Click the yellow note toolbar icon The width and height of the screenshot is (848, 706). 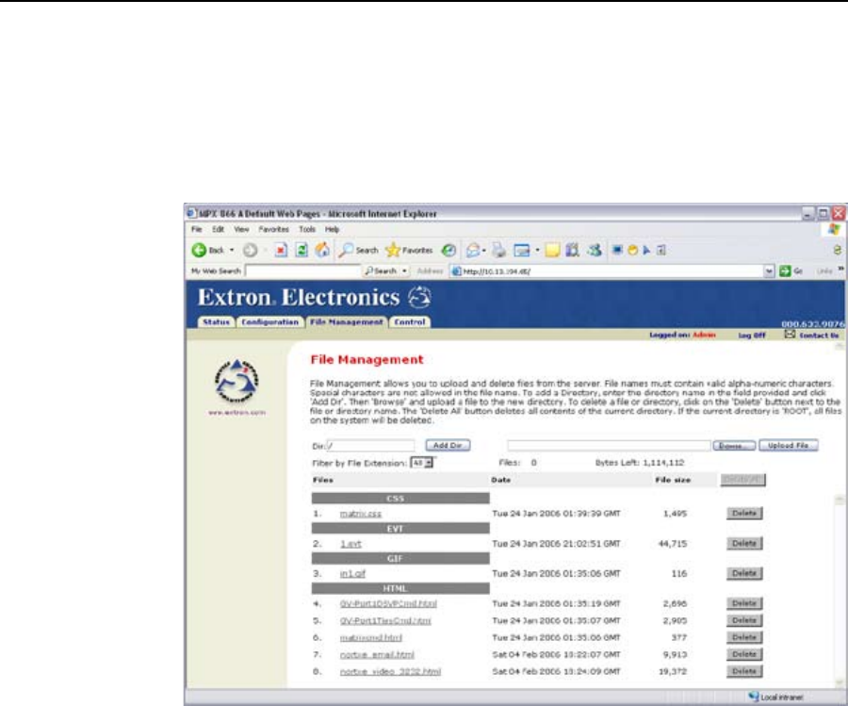[552, 250]
